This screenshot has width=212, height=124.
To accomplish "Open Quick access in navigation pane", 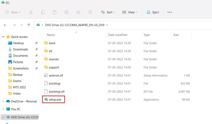I will coord(19,37).
